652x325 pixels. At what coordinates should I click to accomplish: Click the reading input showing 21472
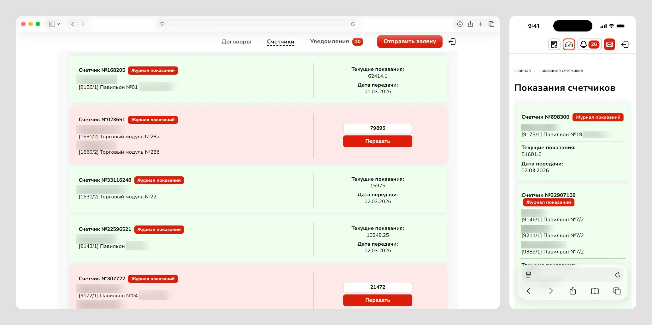[x=377, y=287]
